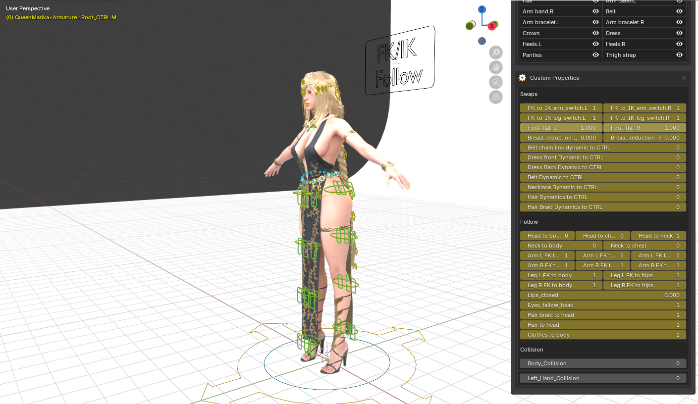Click the Leg L FK to hips field

point(644,275)
